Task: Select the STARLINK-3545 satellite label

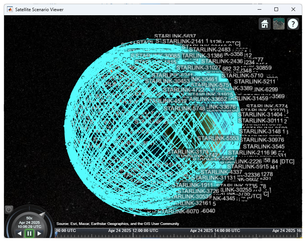Action: click(x=264, y=147)
